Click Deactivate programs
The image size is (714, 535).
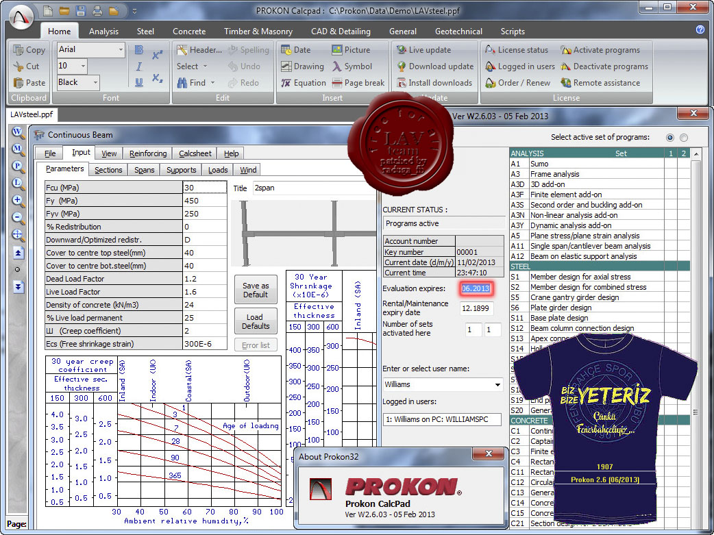click(x=604, y=66)
